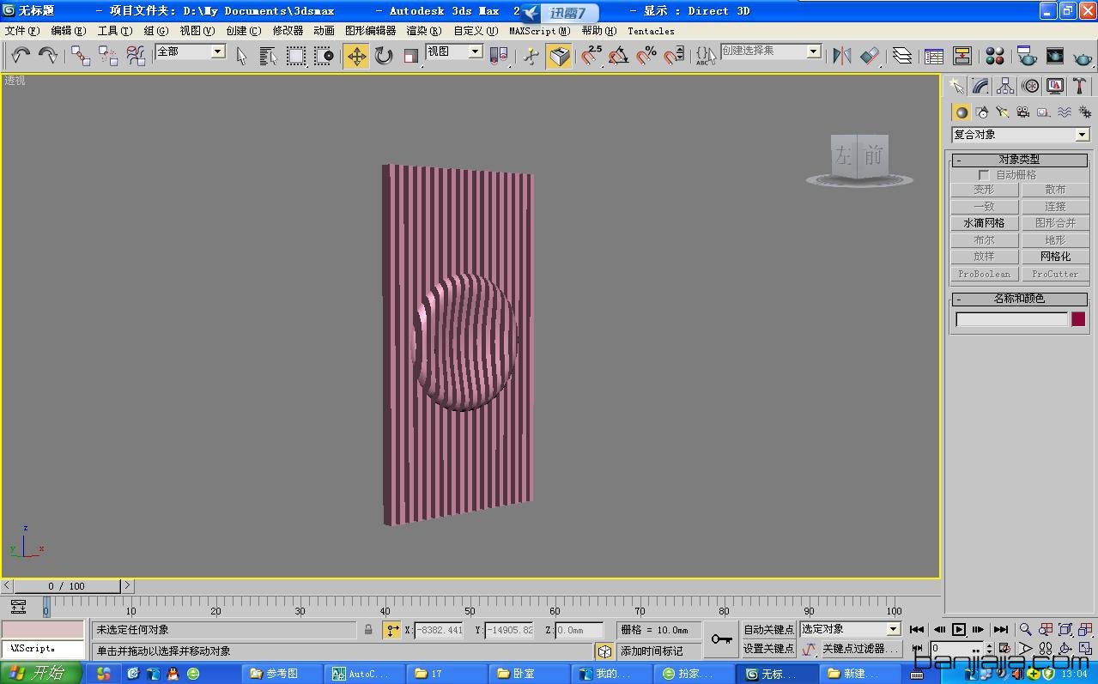
Task: Select the Lights category icon
Action: pyautogui.click(x=1003, y=112)
